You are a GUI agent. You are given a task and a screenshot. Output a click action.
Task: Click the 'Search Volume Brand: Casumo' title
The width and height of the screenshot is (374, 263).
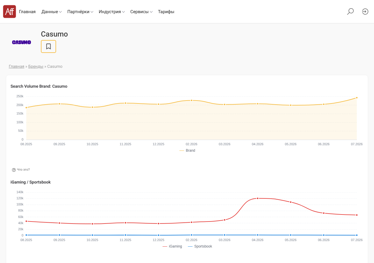(x=39, y=86)
